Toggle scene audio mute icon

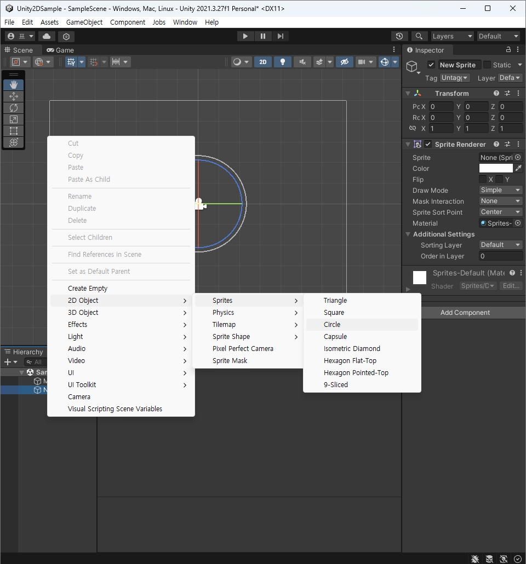pos(302,62)
